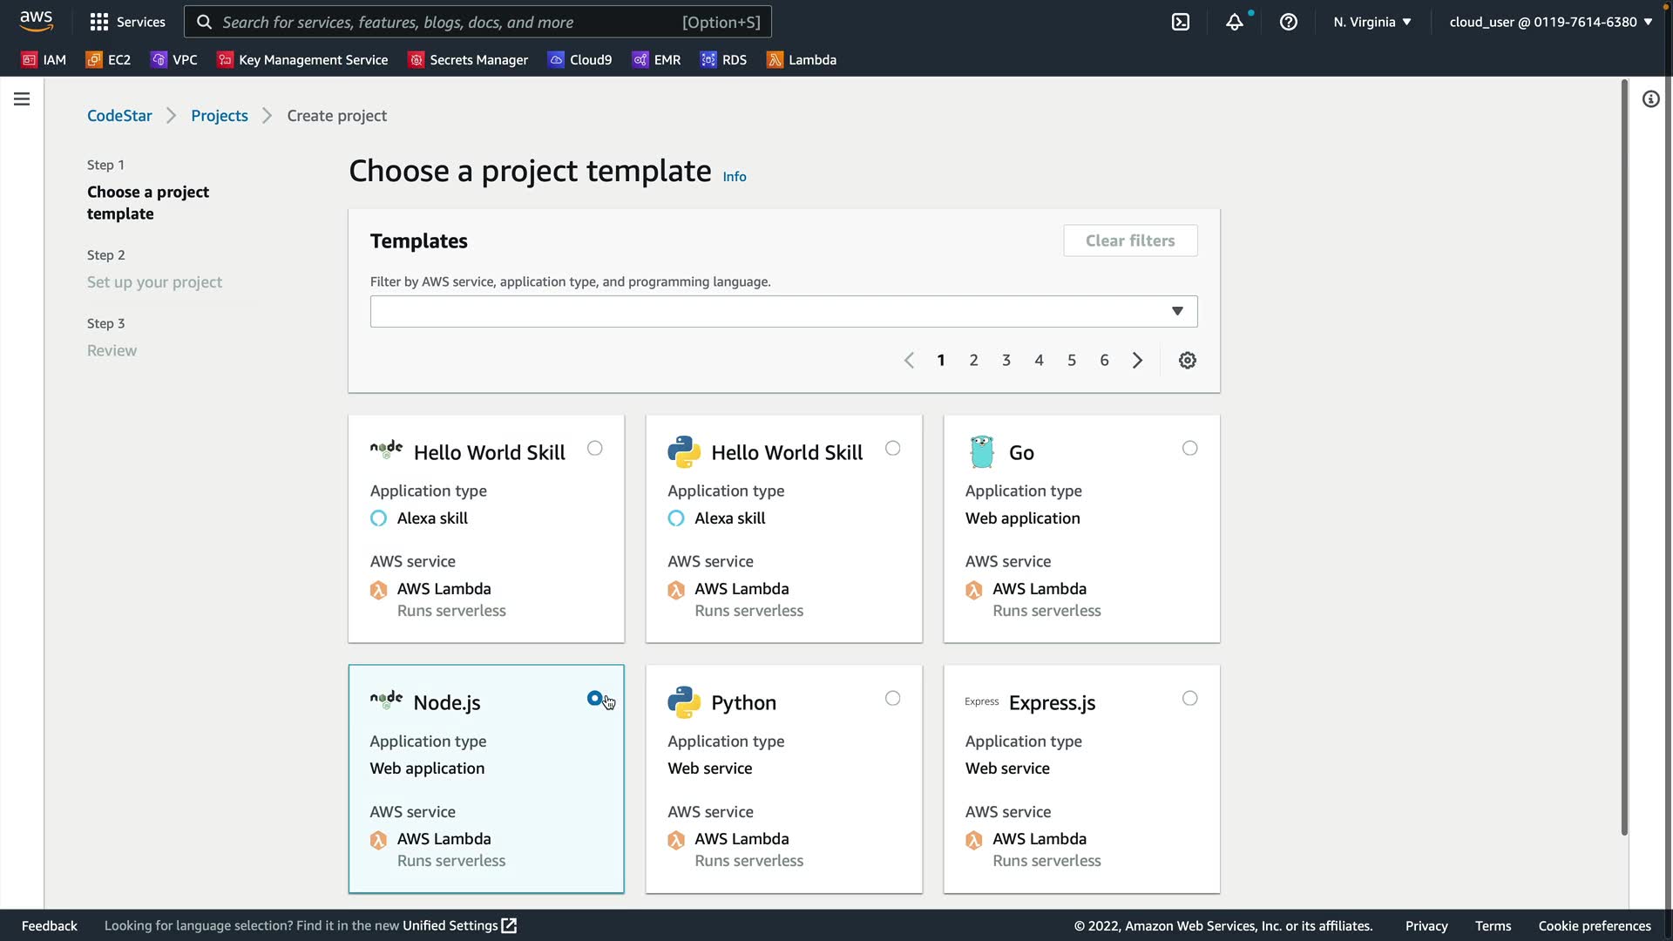Open the notifications bell
The width and height of the screenshot is (1673, 941).
tap(1234, 22)
